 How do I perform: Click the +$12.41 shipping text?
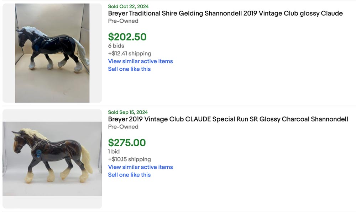pos(130,54)
